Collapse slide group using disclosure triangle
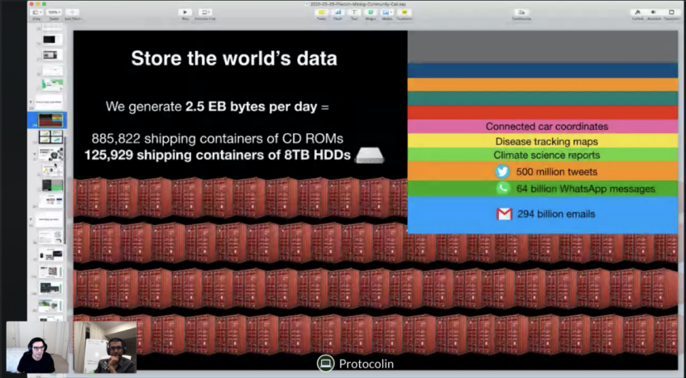Screen dimensions: 686x378 31,102
